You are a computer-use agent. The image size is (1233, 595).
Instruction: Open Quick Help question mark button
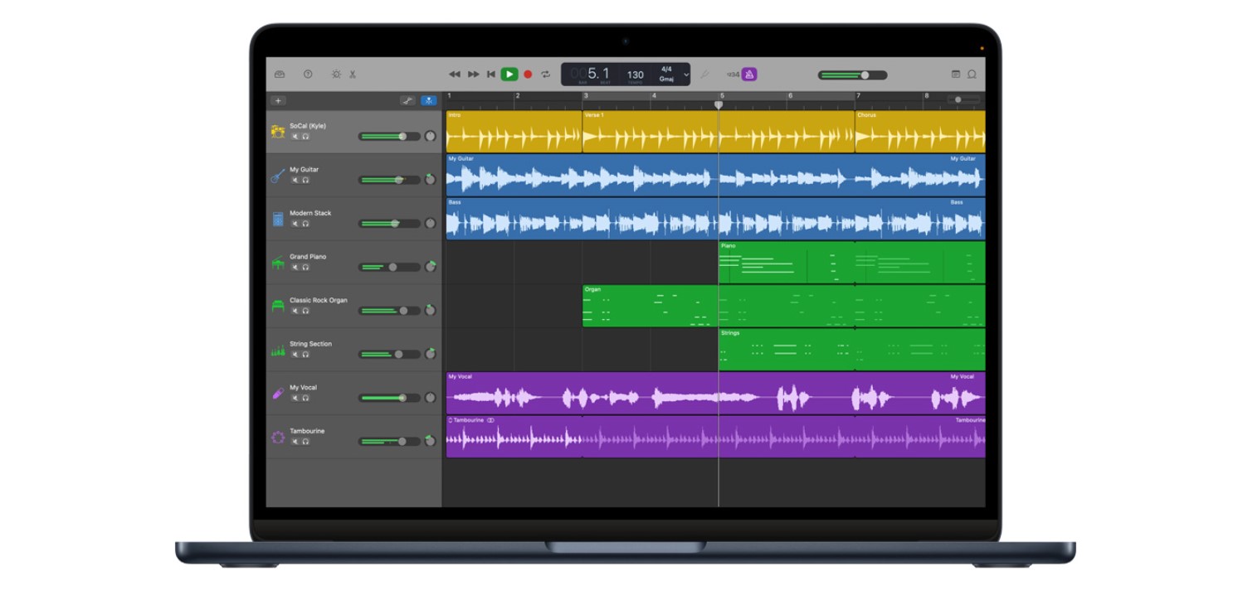click(308, 75)
